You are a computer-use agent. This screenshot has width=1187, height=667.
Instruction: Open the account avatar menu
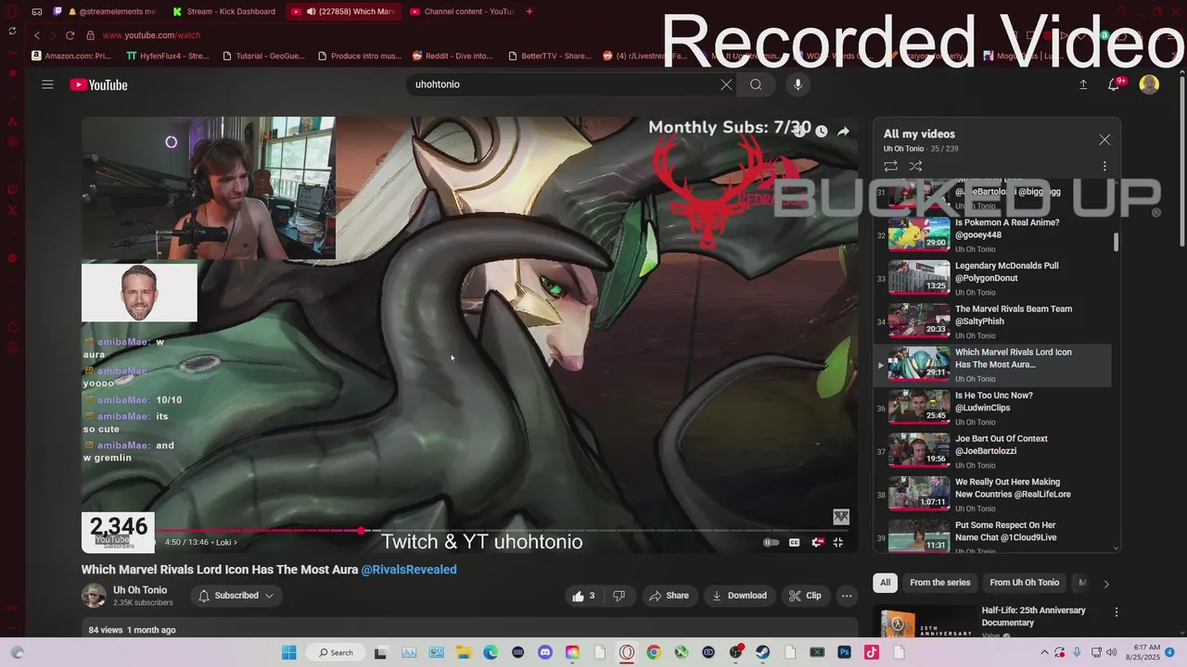(1149, 84)
